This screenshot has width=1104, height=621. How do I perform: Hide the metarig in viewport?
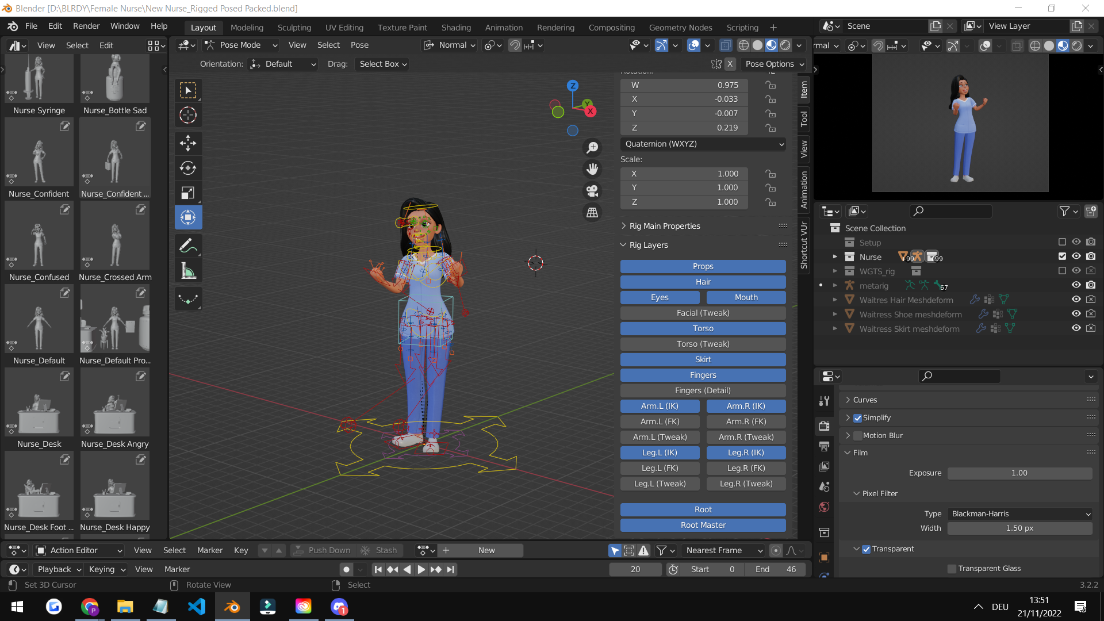[1076, 285]
